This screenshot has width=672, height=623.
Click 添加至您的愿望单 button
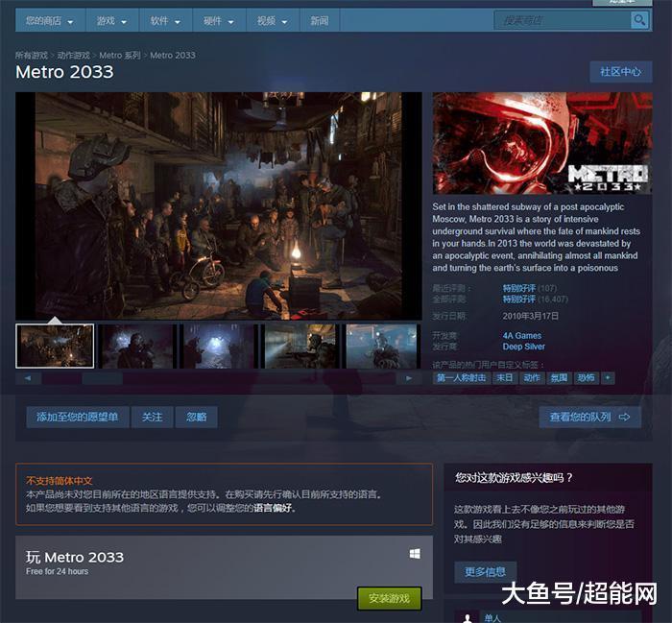tap(78, 417)
